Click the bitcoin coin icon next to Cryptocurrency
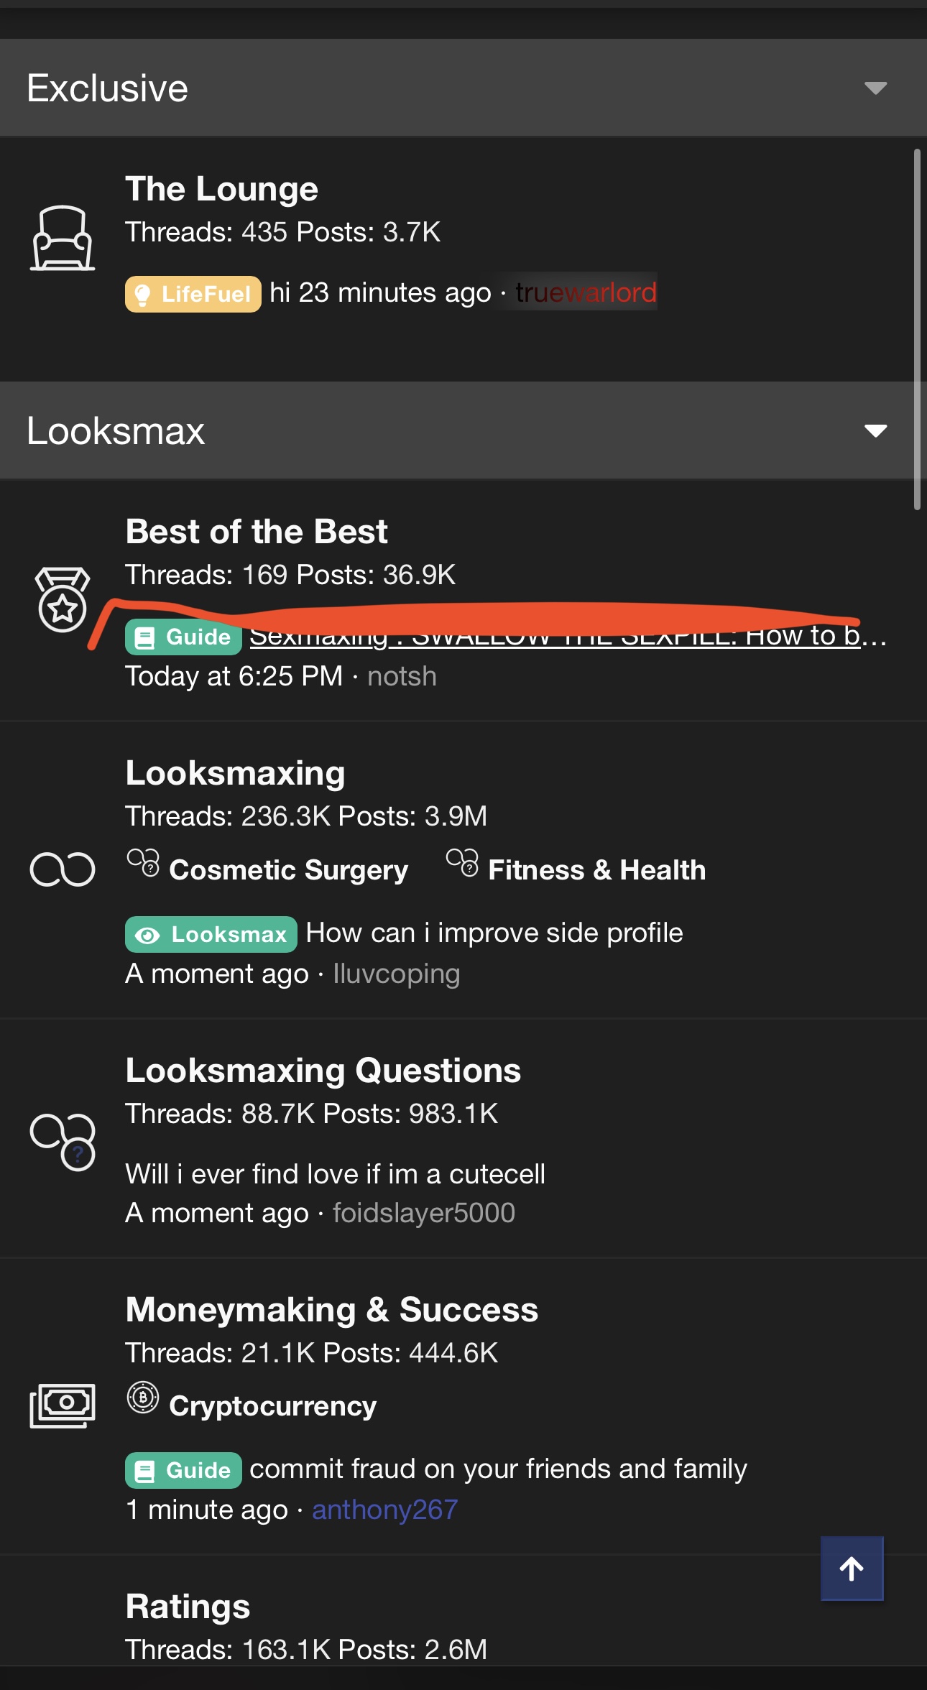The width and height of the screenshot is (927, 1690). [143, 1398]
